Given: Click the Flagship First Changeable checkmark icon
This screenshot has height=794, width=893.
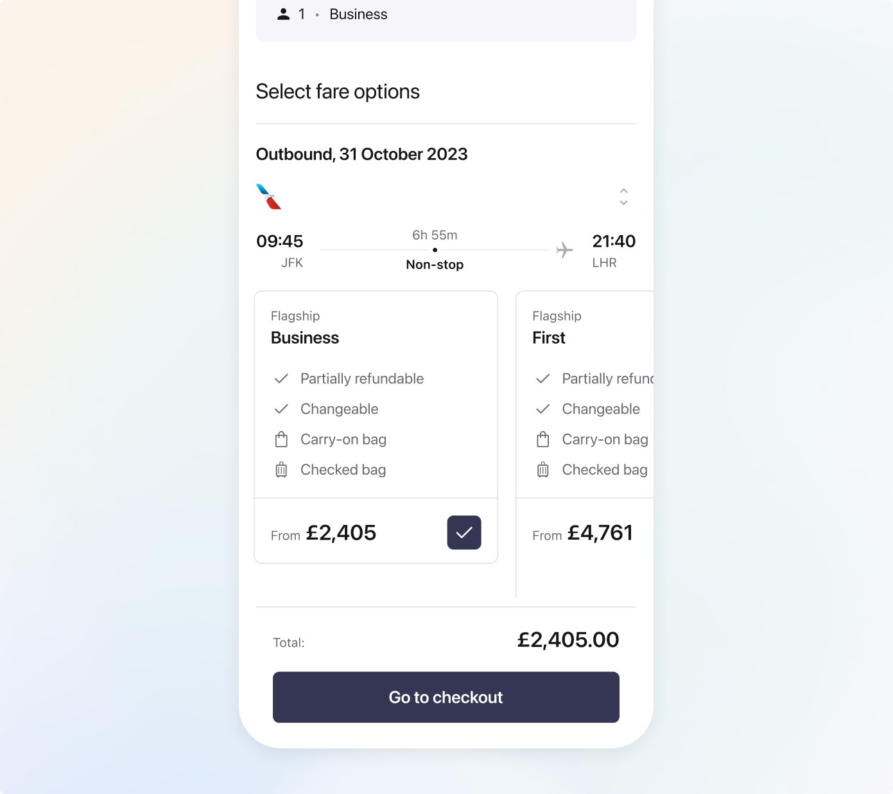Looking at the screenshot, I should coord(543,409).
